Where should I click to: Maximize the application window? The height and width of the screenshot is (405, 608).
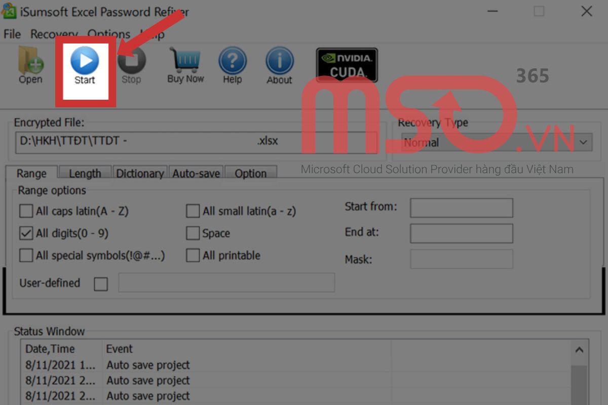(539, 11)
